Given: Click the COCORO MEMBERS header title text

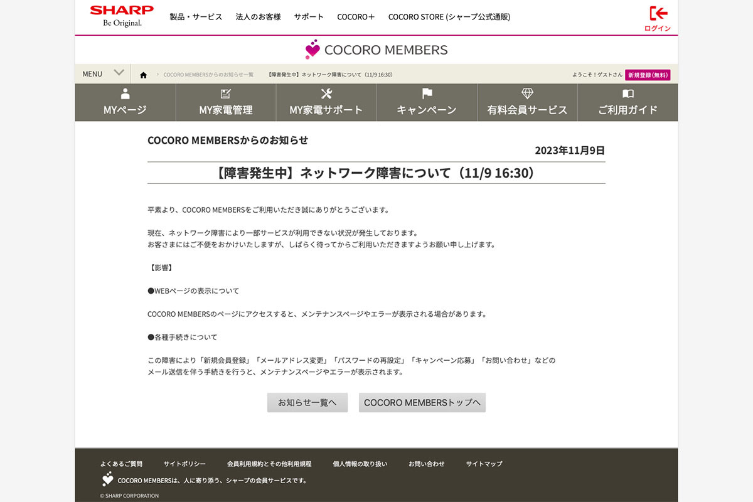Looking at the screenshot, I should tap(386, 50).
